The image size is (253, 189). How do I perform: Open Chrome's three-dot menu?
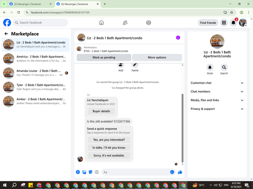coord(248,13)
